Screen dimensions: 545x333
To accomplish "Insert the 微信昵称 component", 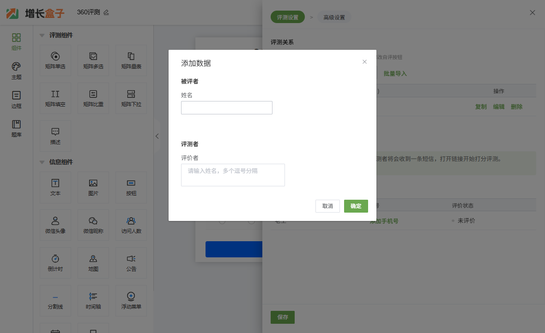I will 93,225.
